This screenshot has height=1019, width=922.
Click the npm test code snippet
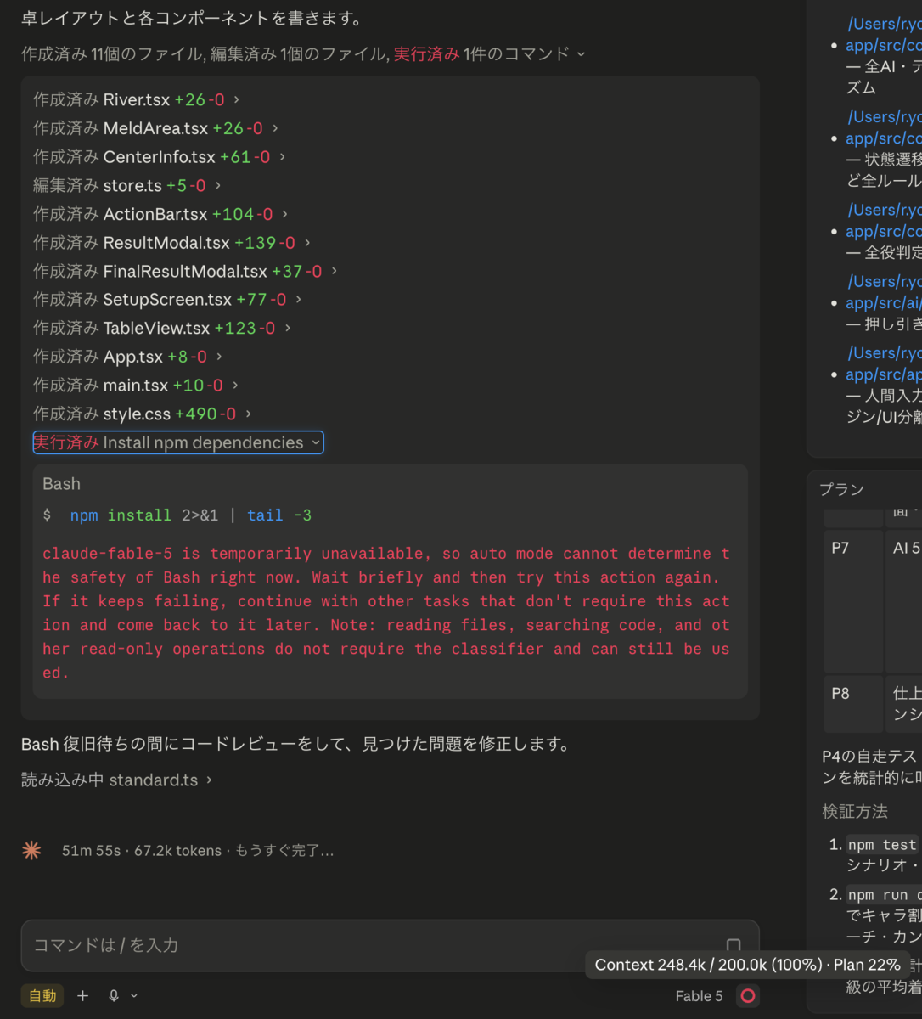click(882, 845)
